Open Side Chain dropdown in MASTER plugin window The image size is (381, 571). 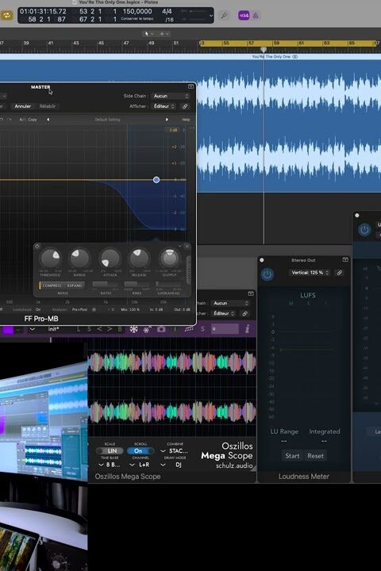[171, 96]
